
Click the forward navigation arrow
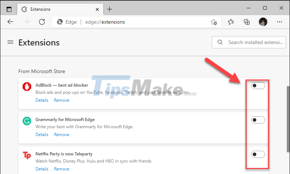(x=26, y=22)
